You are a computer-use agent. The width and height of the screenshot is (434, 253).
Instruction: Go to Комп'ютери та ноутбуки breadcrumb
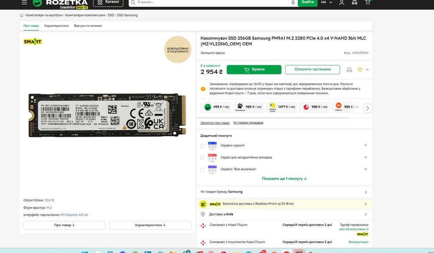(44, 16)
